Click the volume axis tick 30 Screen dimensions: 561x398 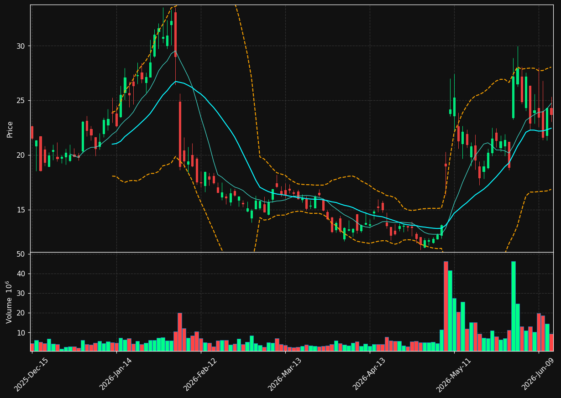(x=21, y=294)
